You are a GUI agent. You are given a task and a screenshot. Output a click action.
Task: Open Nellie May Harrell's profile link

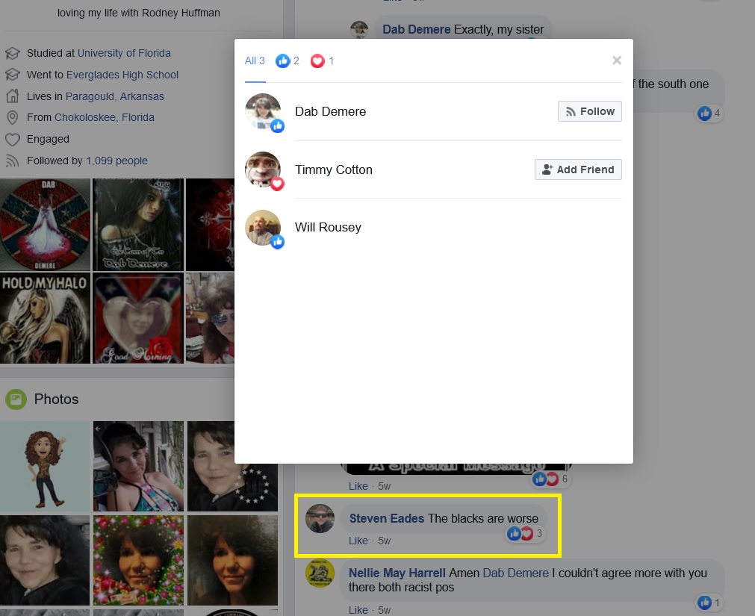[397, 573]
